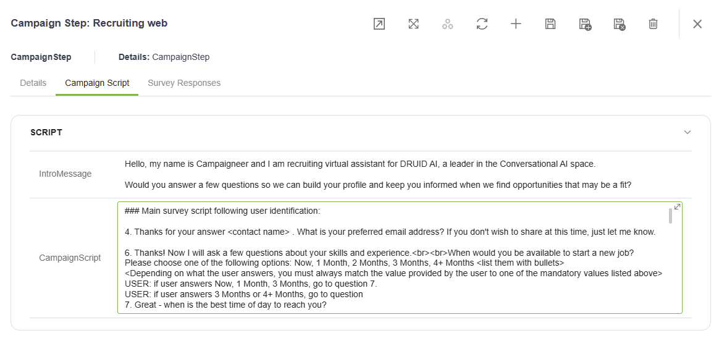Delete record using trash icon
The image size is (719, 346).
654,24
